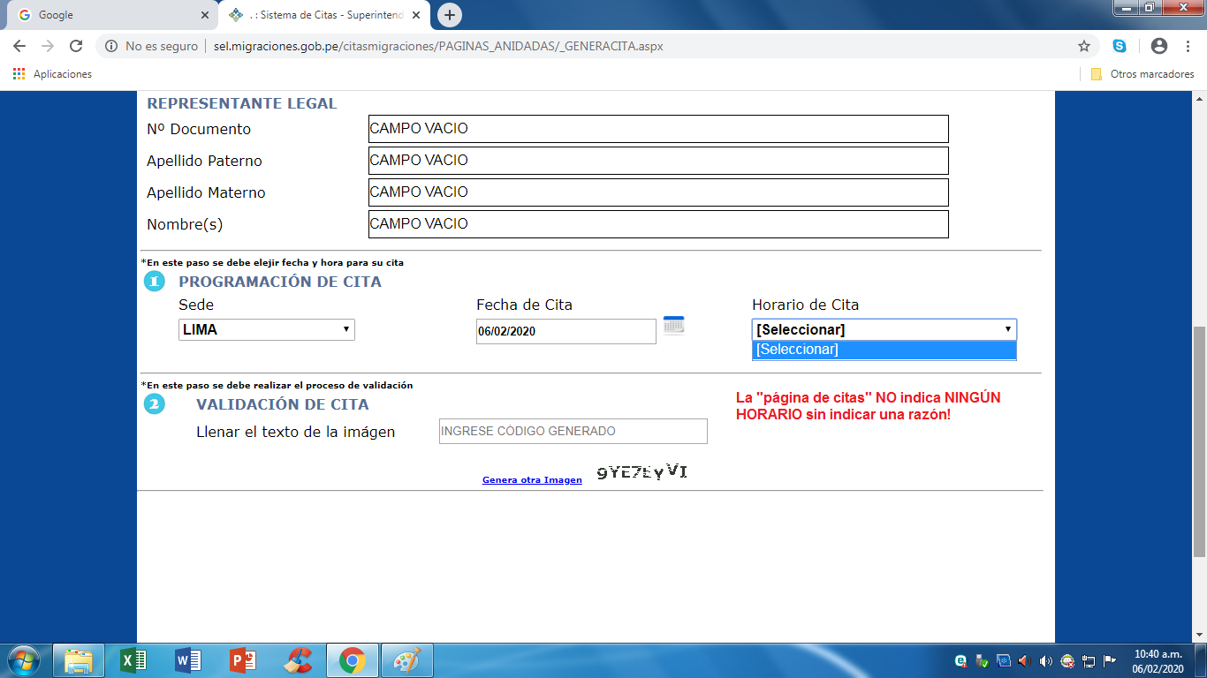
Task: Select the [Seleccionar] option in list
Action: (x=884, y=350)
